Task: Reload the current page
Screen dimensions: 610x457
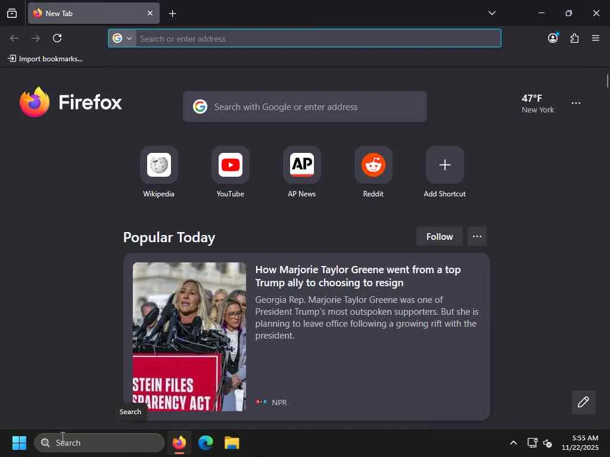Action: (x=57, y=38)
